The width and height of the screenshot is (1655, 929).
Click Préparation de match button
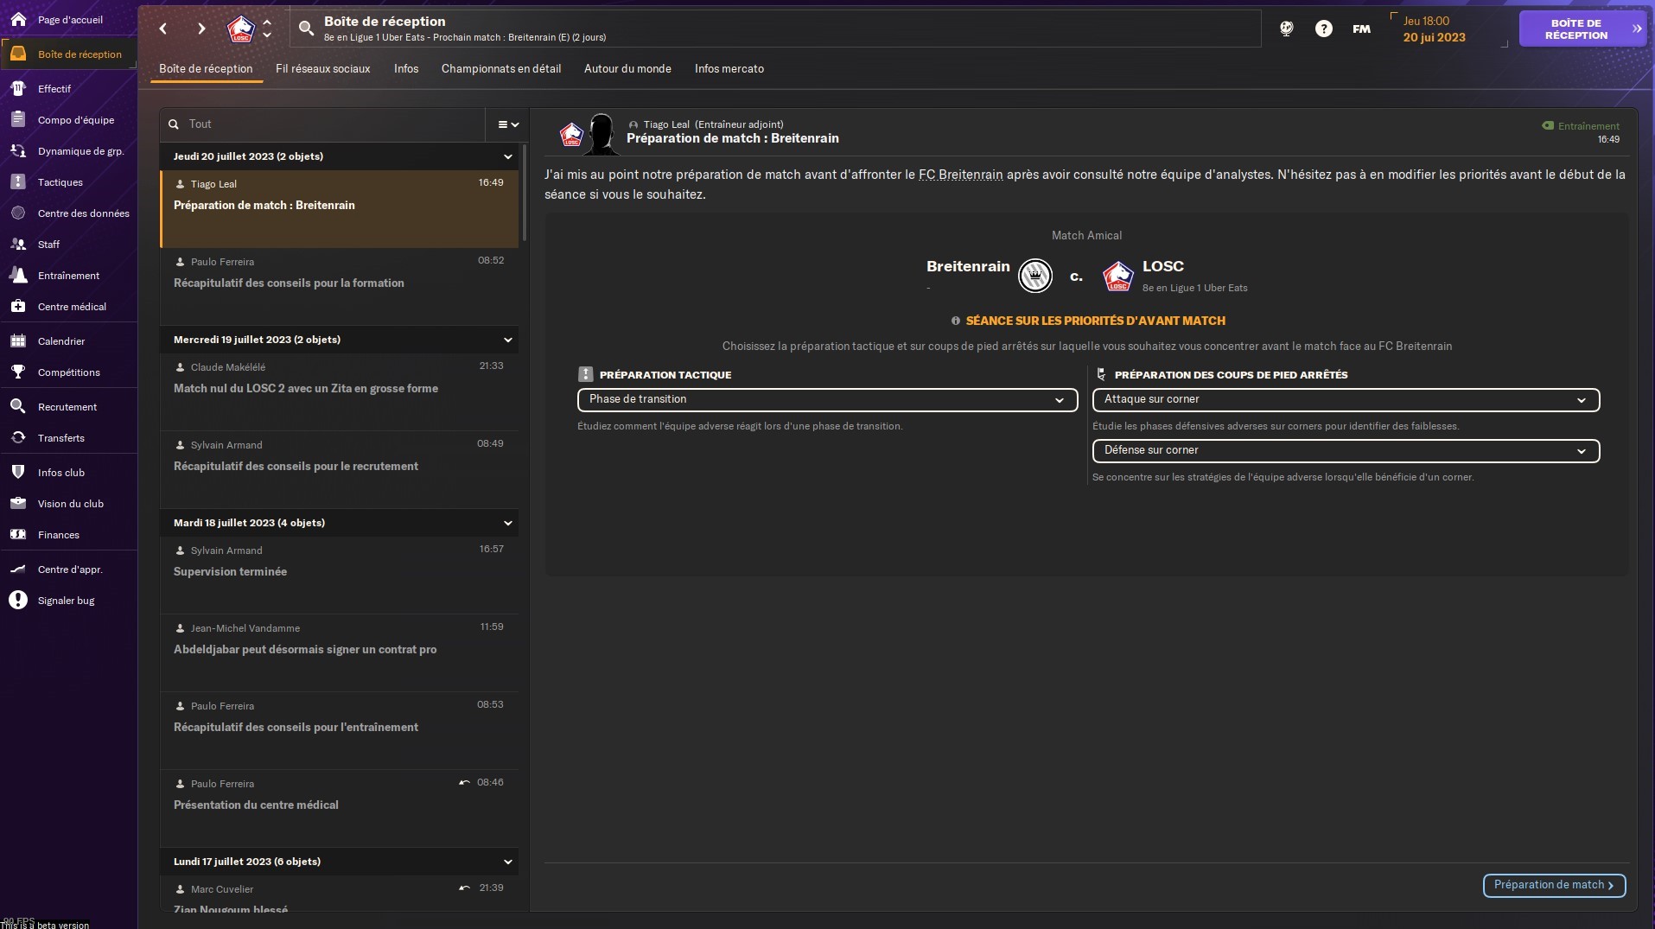tap(1554, 885)
